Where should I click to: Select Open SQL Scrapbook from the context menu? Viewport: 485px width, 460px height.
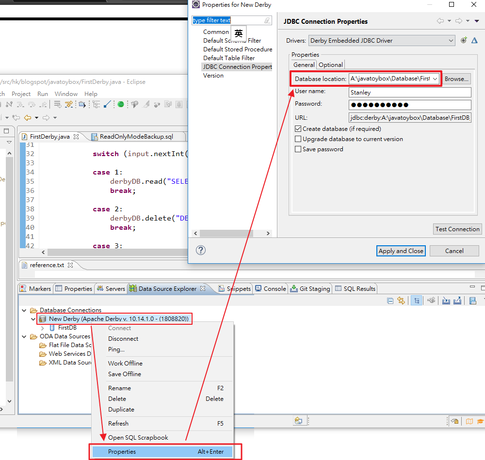point(139,437)
